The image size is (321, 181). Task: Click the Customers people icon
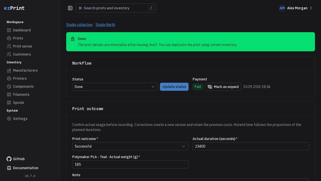point(9,54)
